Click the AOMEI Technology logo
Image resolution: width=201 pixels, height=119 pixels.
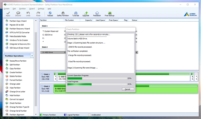pyautogui.click(x=190, y=14)
